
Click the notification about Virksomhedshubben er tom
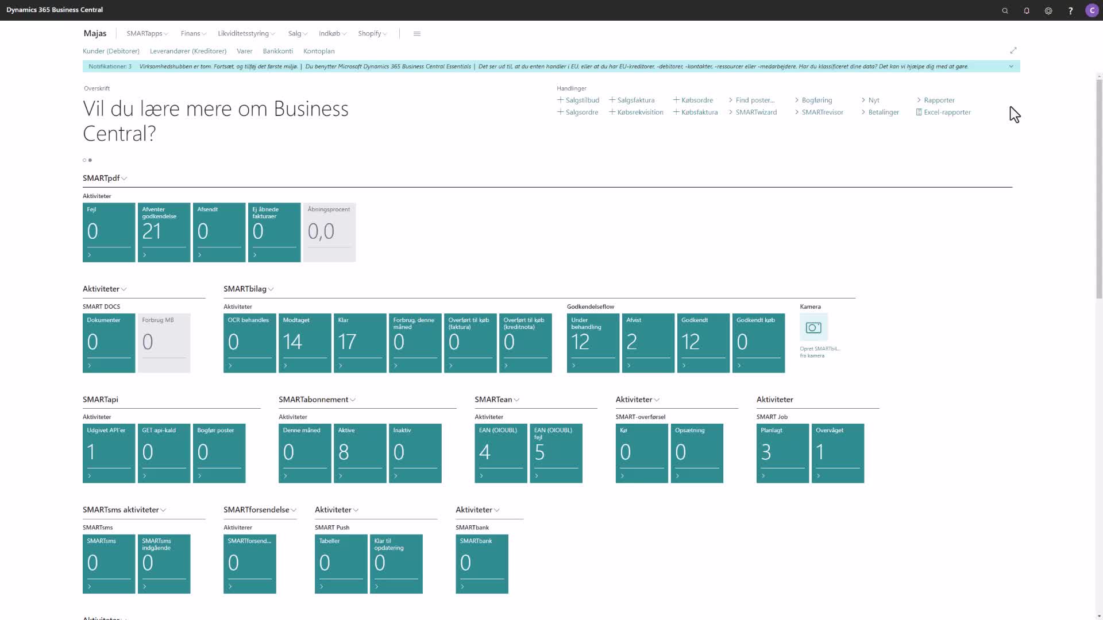[218, 67]
